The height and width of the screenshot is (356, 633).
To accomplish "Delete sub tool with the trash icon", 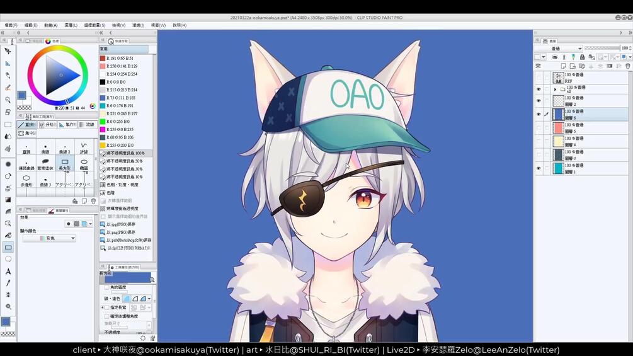I will tap(93, 201).
